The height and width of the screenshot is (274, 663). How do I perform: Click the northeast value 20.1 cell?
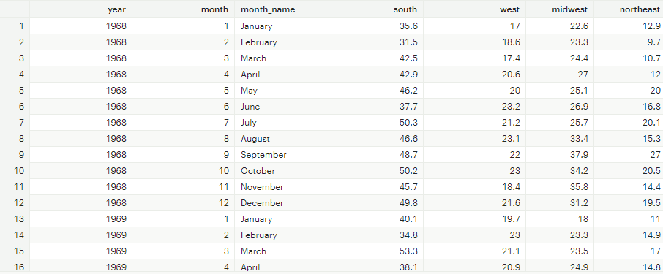click(x=629, y=123)
